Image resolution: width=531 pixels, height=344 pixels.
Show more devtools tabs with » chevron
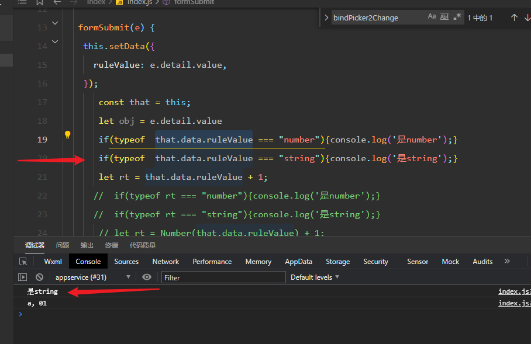tap(507, 261)
